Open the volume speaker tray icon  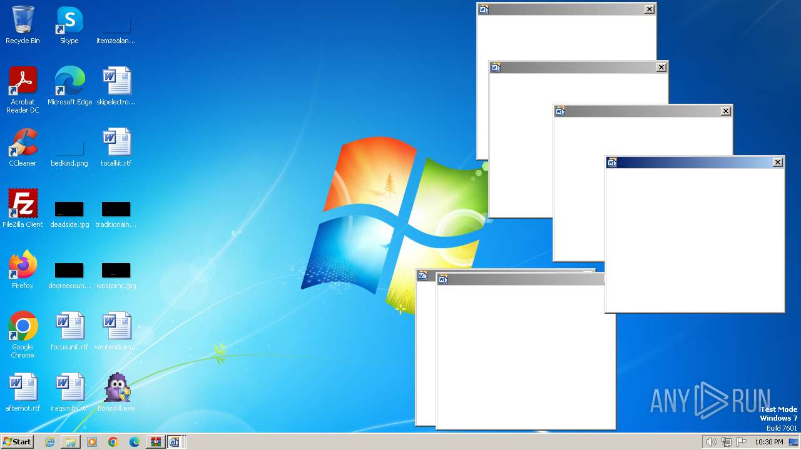coord(711,442)
